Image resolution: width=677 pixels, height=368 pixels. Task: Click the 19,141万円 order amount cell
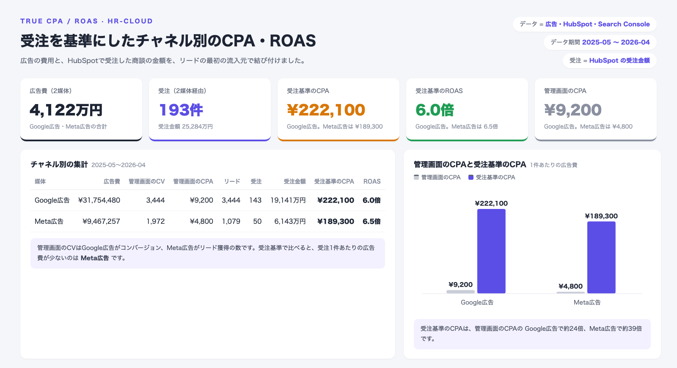(x=288, y=200)
